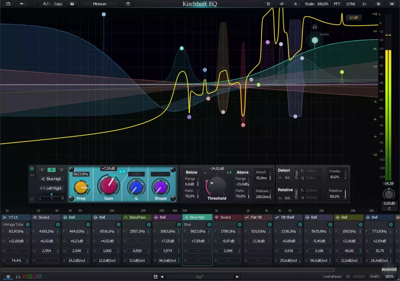Toggle the phase invert (Ø) icon

[x=282, y=4]
